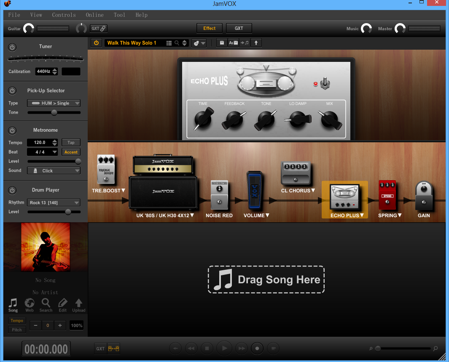
Task: Click the effect chain link icon
Action: (x=114, y=349)
